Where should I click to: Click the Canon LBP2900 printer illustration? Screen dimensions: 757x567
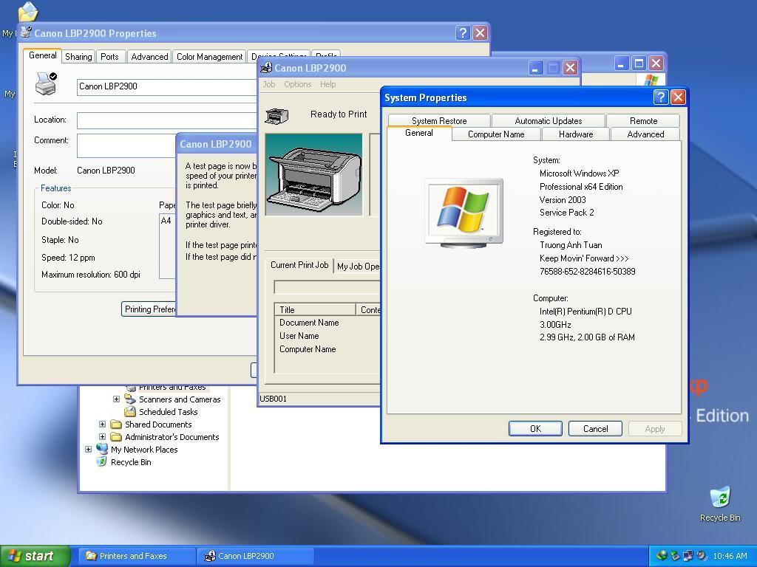pos(313,174)
